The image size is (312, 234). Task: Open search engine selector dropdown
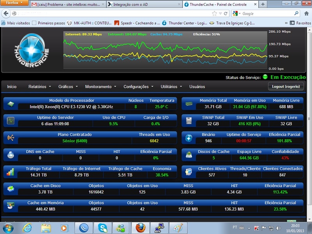(x=236, y=14)
